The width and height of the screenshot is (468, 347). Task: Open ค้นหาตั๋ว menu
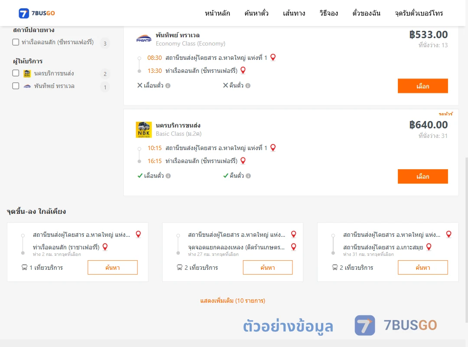pyautogui.click(x=257, y=13)
